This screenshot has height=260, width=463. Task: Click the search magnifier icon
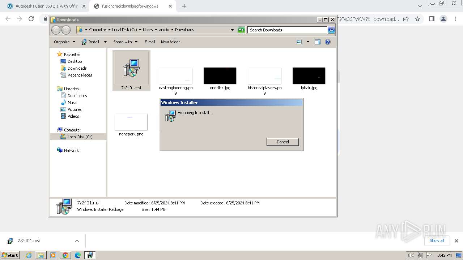pos(331,30)
